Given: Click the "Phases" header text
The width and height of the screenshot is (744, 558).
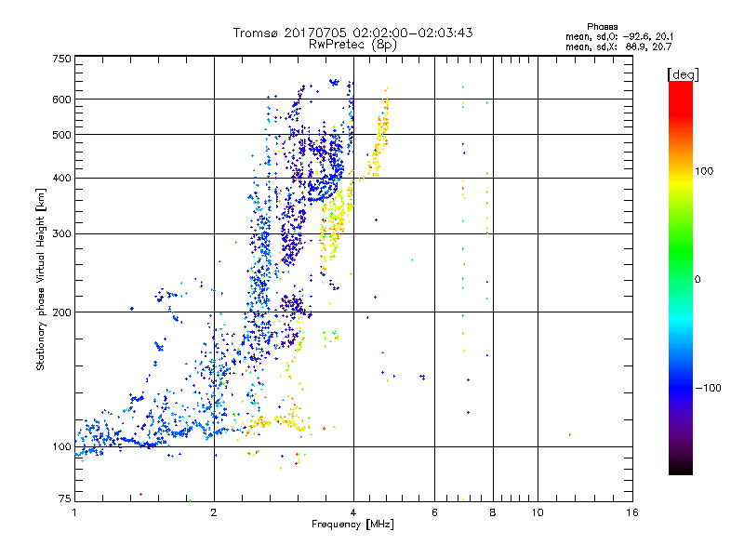Looking at the screenshot, I should [602, 27].
